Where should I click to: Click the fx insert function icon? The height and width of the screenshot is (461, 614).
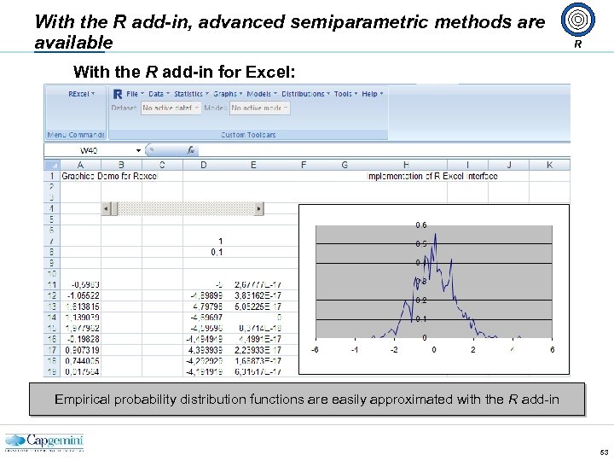pos(191,150)
